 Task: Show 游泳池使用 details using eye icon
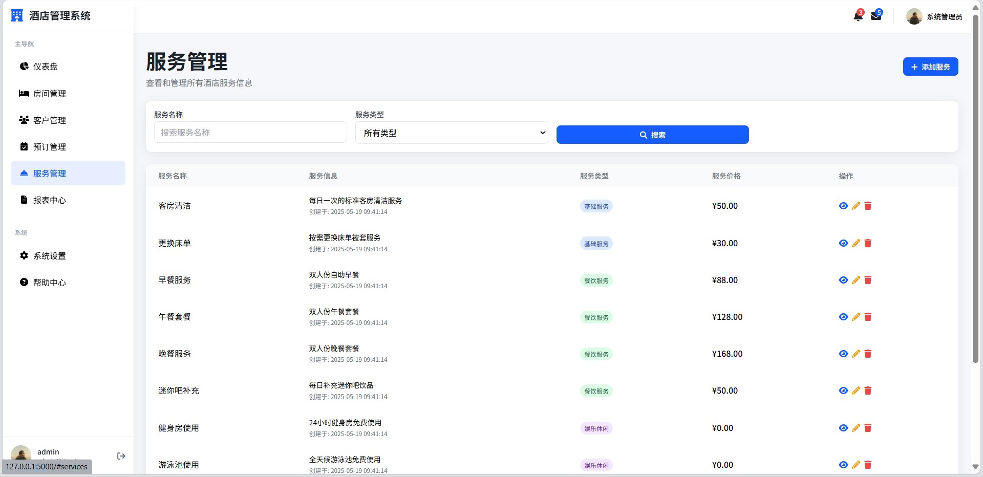pos(843,465)
